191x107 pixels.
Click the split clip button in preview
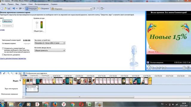click(x=184, y=68)
